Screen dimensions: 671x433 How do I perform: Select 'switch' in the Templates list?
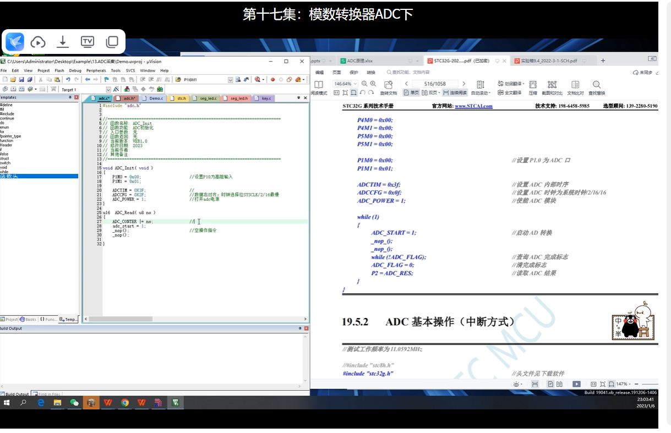click(5, 163)
